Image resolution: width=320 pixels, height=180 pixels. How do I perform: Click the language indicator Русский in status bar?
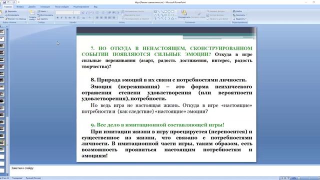(x=33, y=178)
